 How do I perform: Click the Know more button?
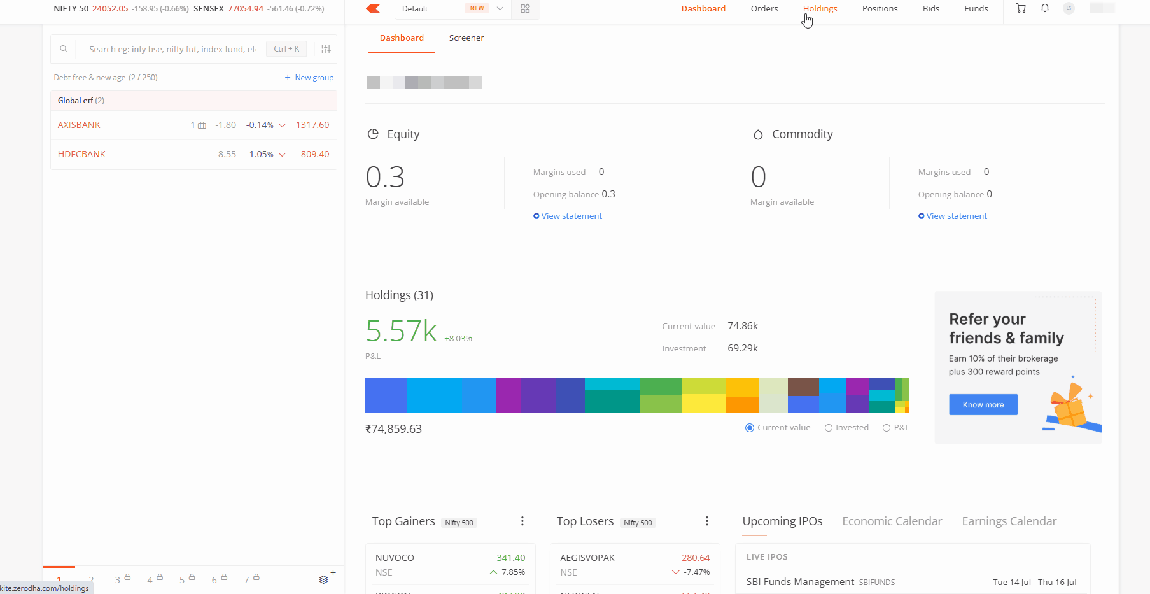tap(983, 405)
